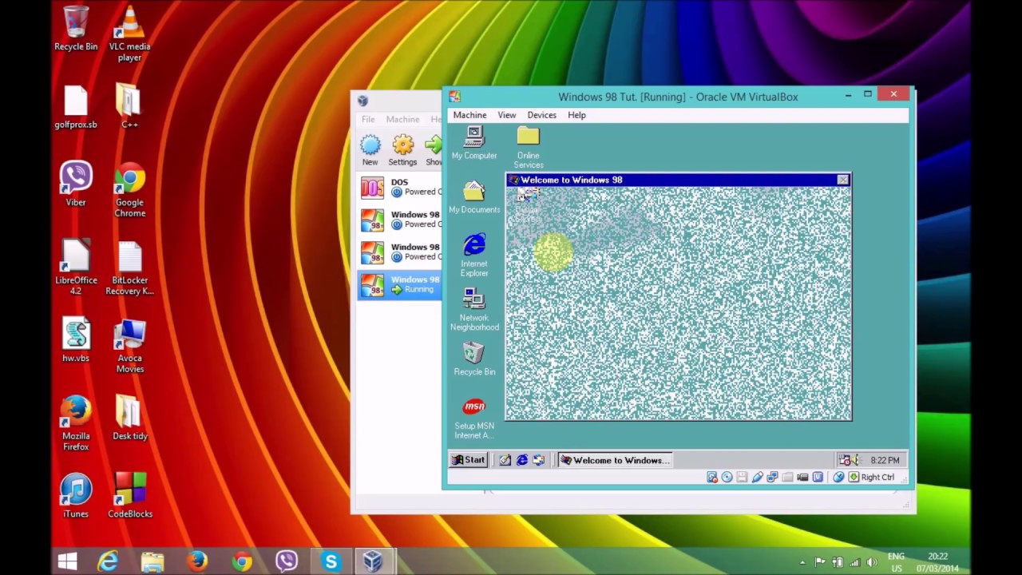Click the host Windows Start button
This screenshot has width=1022, height=575.
(67, 561)
